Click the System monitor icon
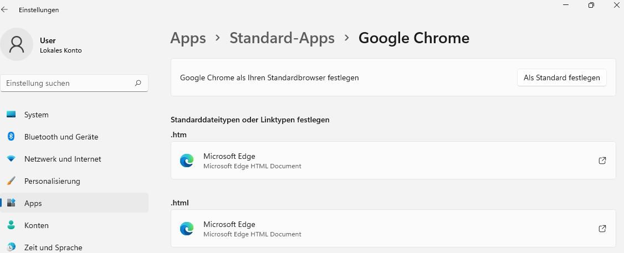 tap(11, 115)
